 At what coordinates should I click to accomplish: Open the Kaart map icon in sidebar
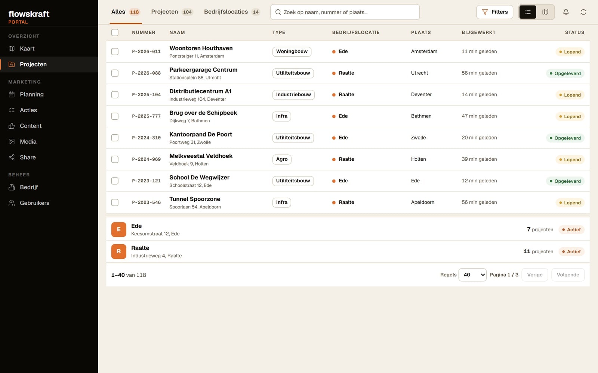12,48
